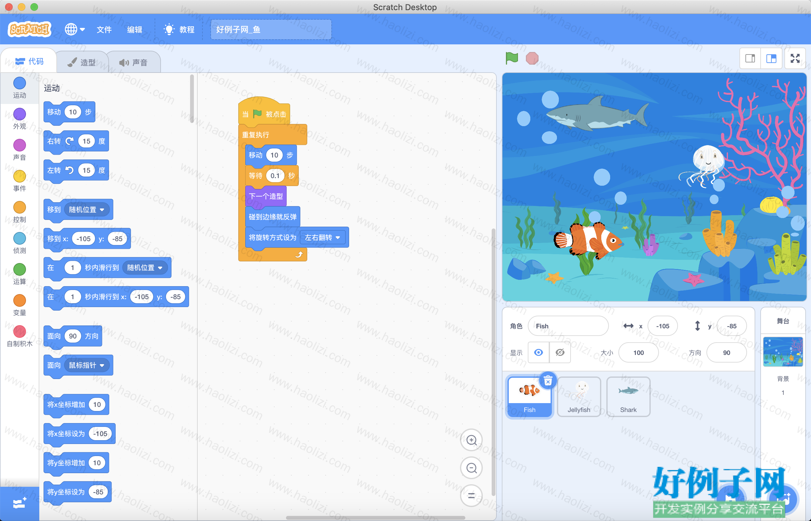Select the 控制 control category
This screenshot has height=521, width=811.
pos(20,212)
